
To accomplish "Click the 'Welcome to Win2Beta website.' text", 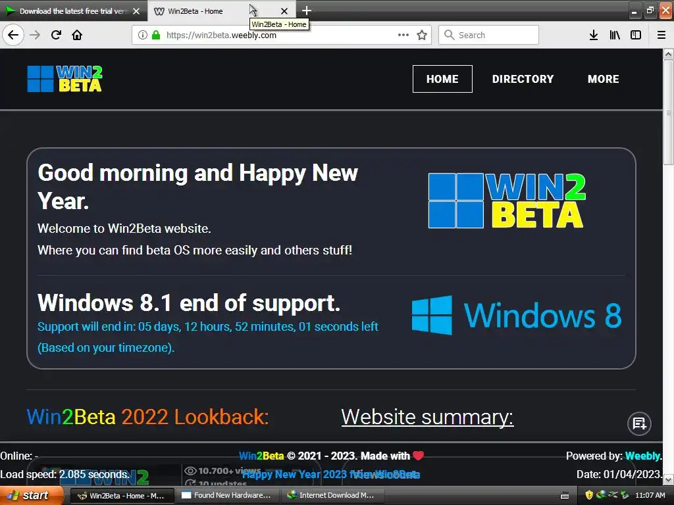I will pyautogui.click(x=124, y=228).
